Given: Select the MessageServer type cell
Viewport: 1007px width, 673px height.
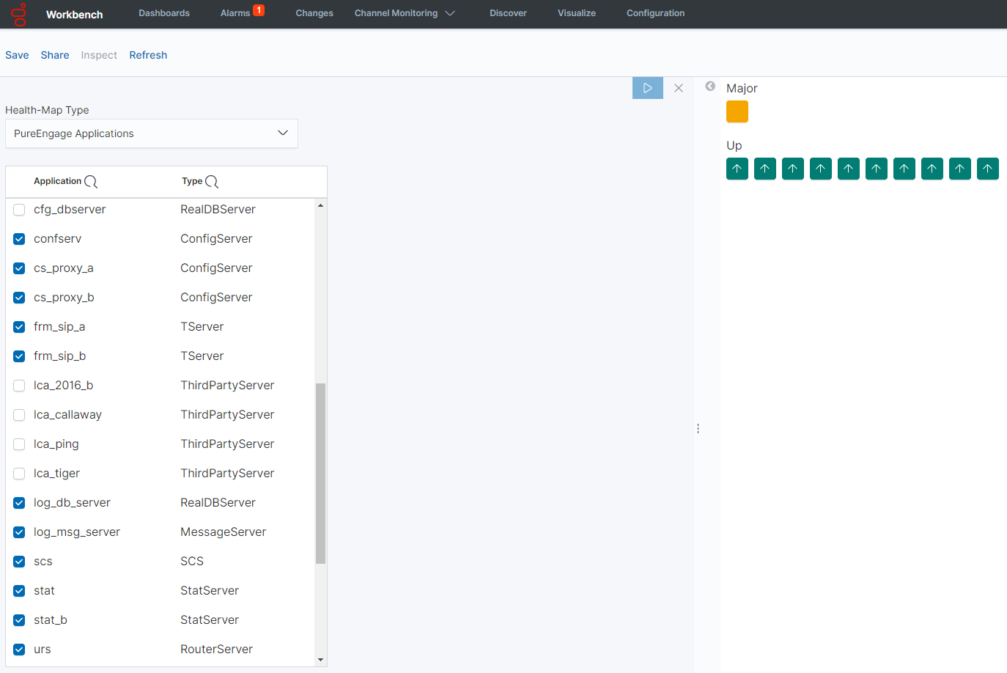Looking at the screenshot, I should (x=223, y=532).
